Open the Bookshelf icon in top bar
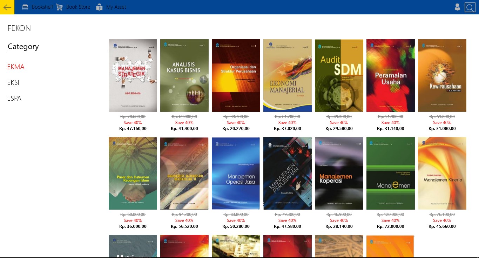Image resolution: width=479 pixels, height=258 pixels. [x=25, y=7]
